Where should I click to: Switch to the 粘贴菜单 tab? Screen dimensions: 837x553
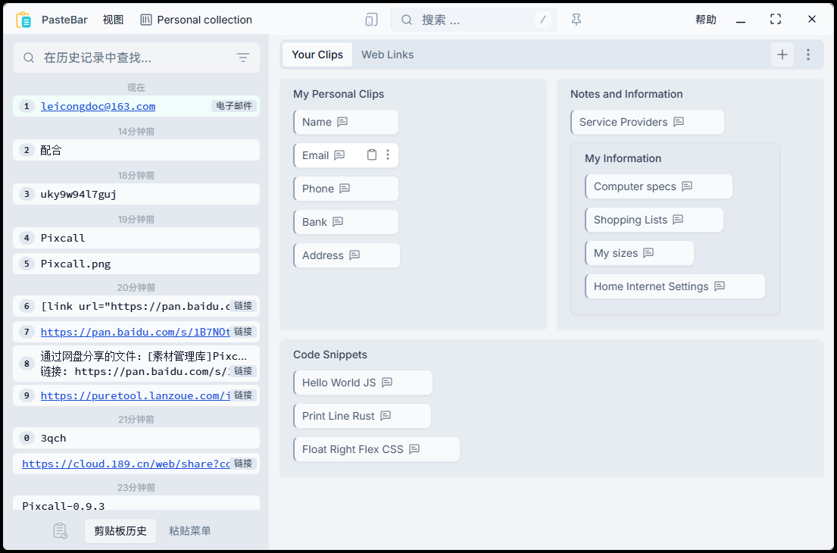[190, 531]
